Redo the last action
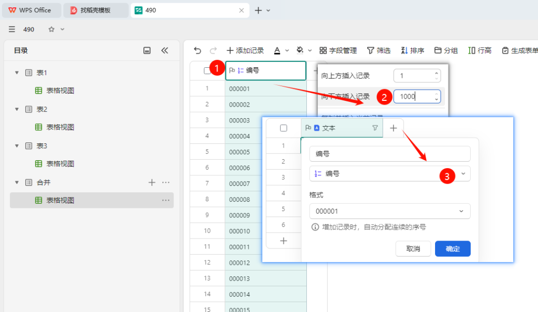Screen dimensions: 538x312 click(213, 50)
